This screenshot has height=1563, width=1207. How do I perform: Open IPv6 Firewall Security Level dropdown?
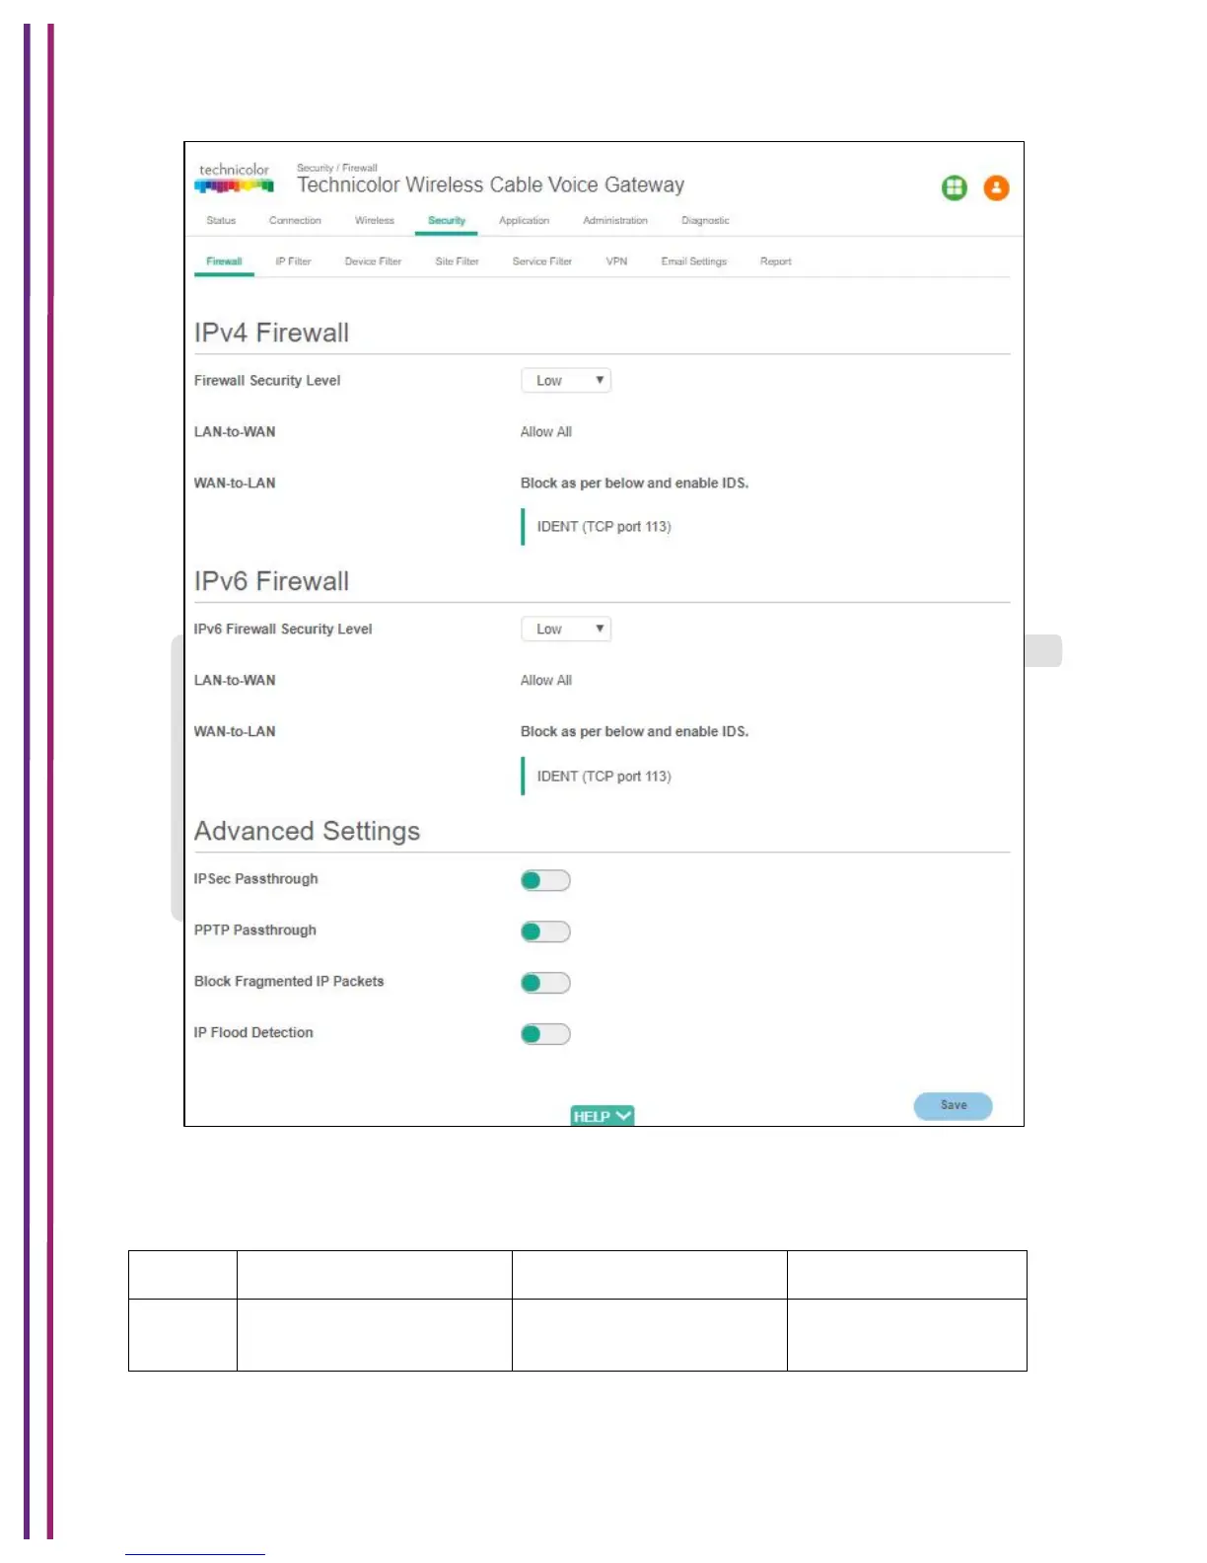(x=566, y=630)
